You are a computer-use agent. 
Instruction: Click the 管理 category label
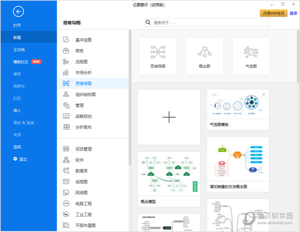point(79,105)
